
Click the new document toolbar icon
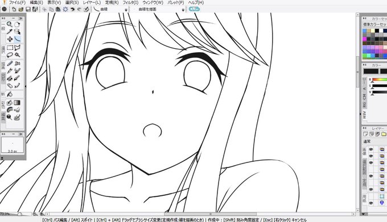(x=14, y=9)
